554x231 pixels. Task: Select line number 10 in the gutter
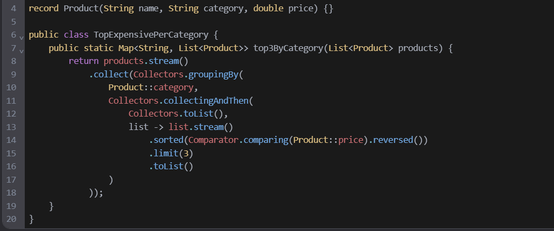pos(11,88)
